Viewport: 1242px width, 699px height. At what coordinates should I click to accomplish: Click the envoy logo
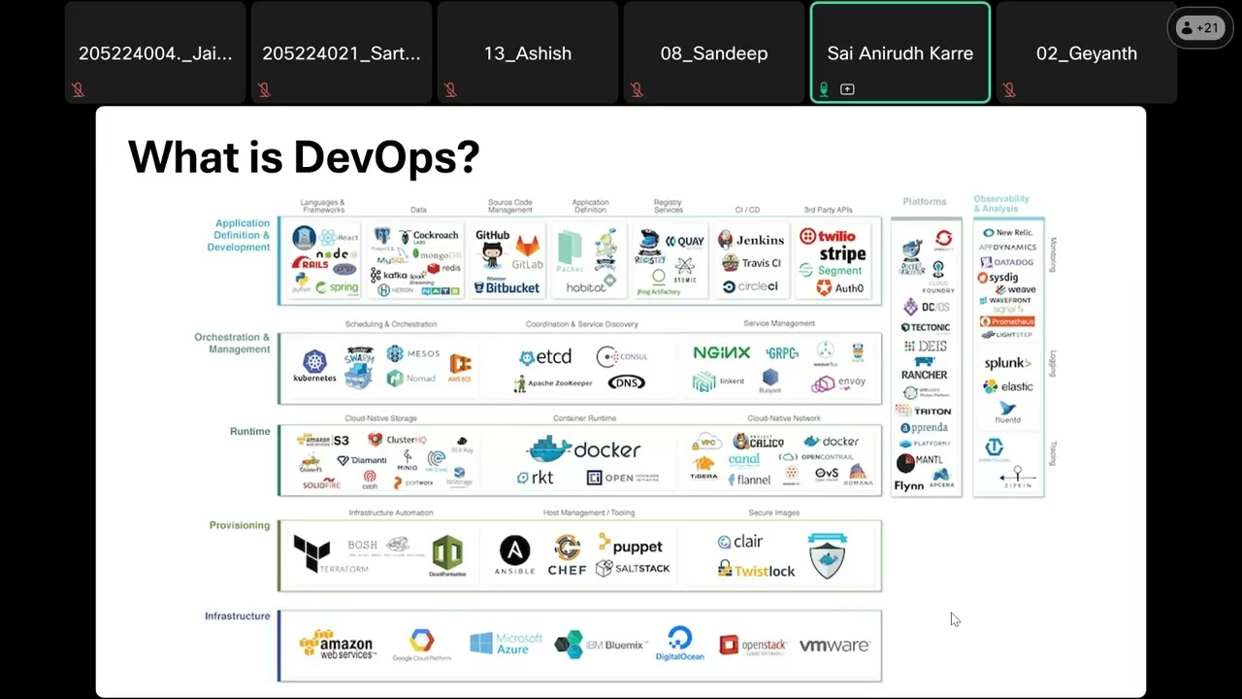[x=839, y=383]
